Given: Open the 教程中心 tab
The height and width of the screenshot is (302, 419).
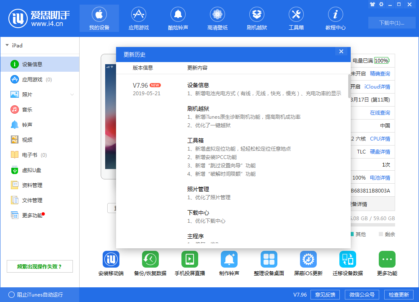Looking at the screenshot, I should [x=335, y=18].
